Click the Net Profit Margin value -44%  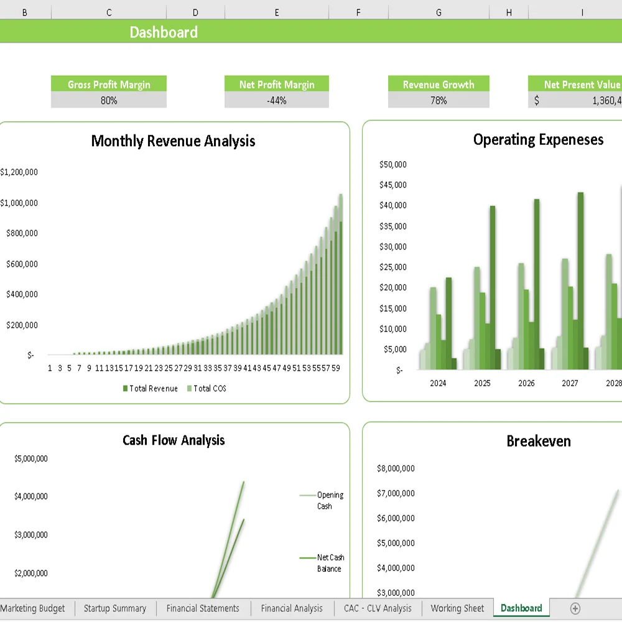pyautogui.click(x=276, y=100)
